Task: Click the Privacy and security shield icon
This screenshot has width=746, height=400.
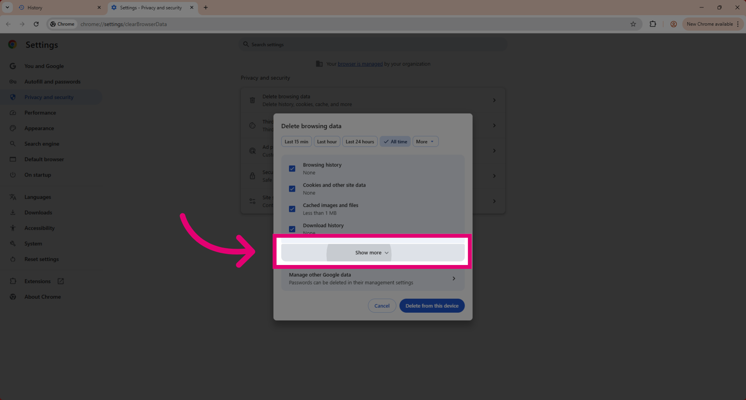Action: pyautogui.click(x=13, y=97)
